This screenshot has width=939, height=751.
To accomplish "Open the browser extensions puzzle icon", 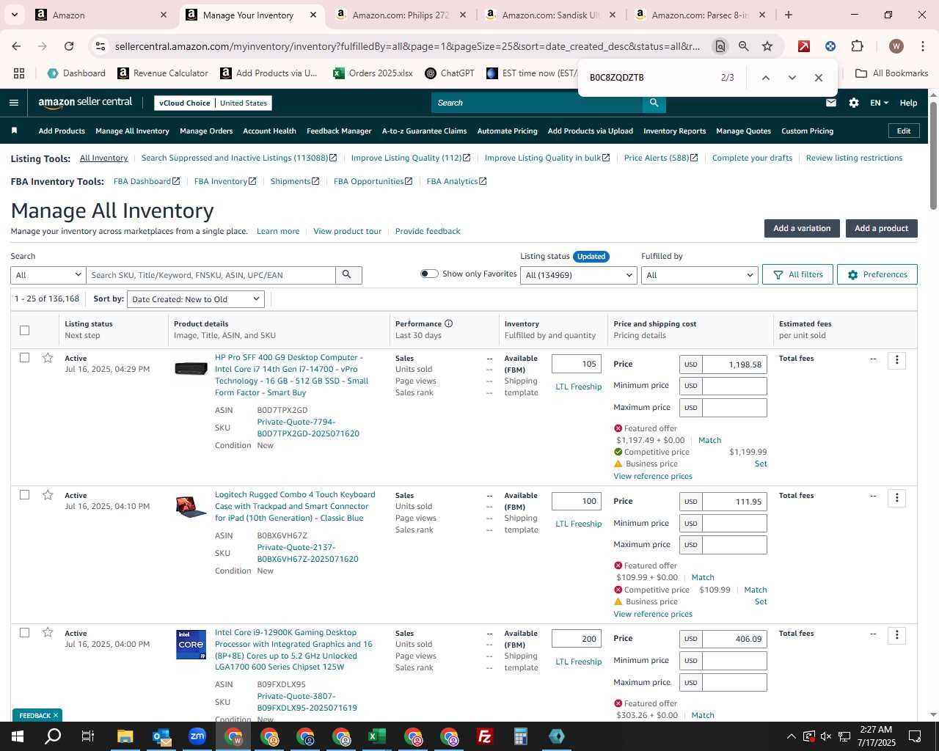I will [x=857, y=46].
